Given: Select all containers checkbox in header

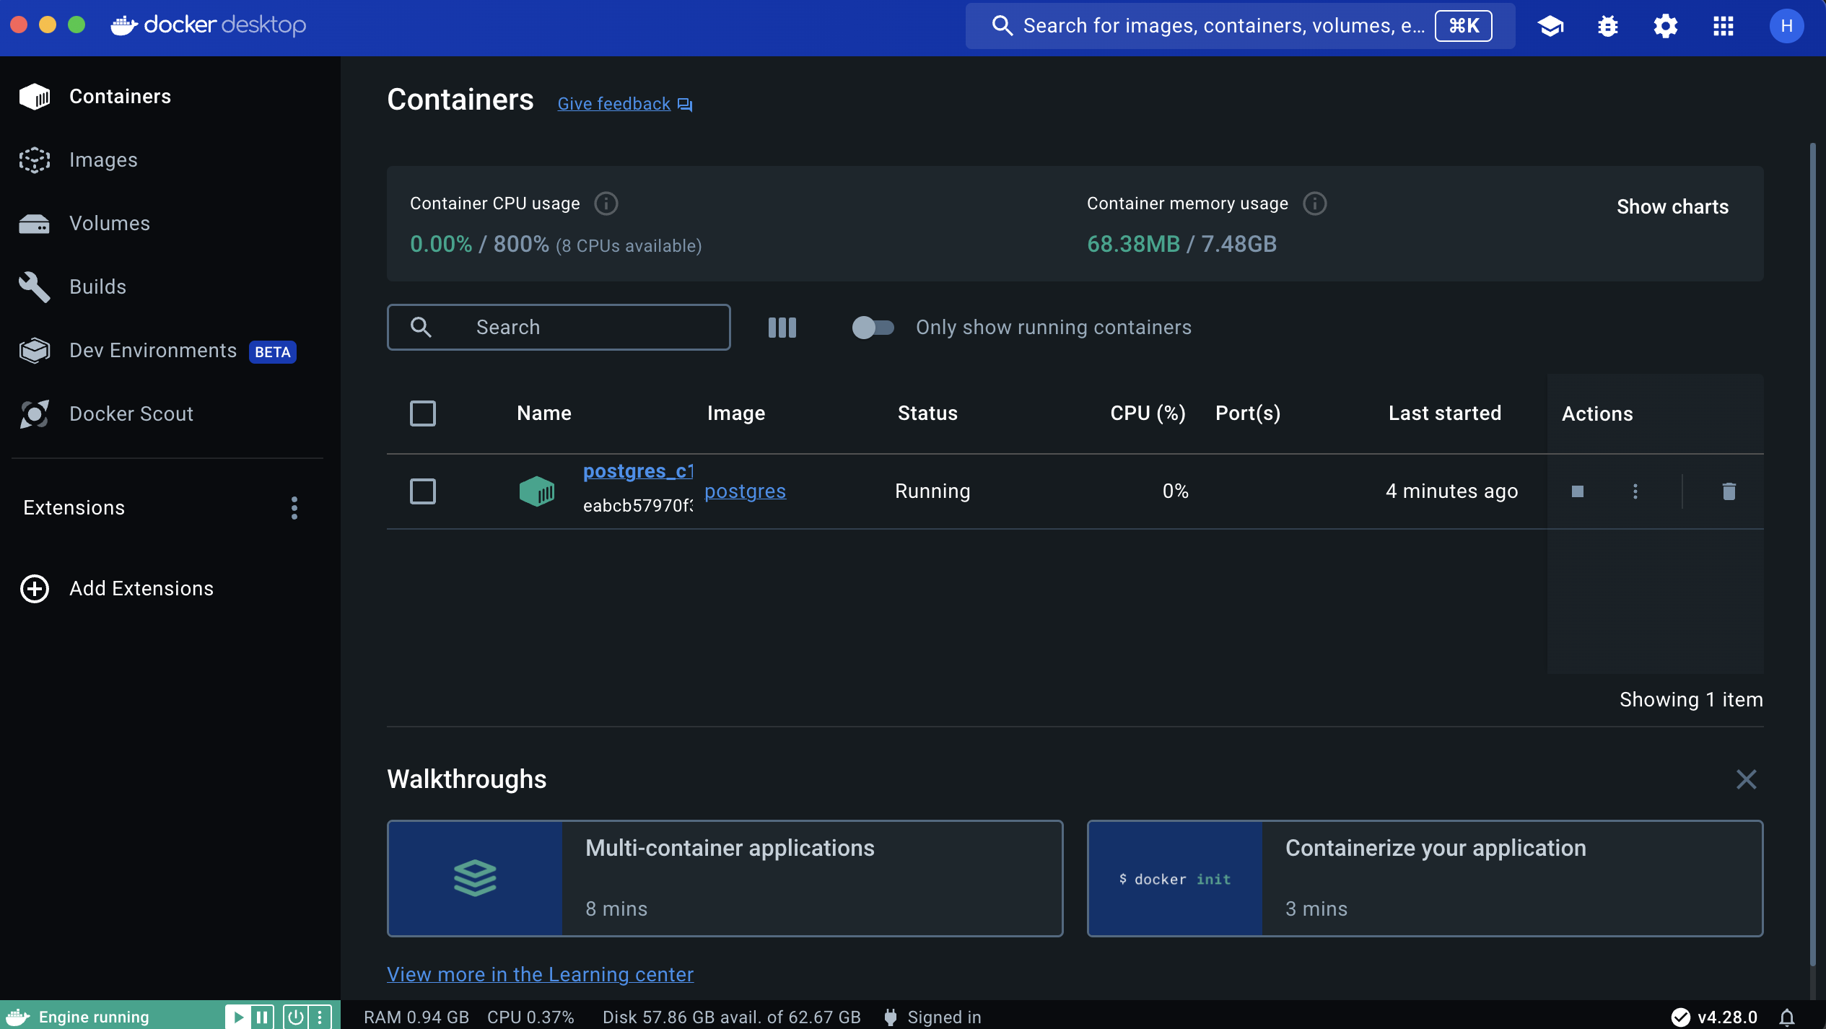Looking at the screenshot, I should (x=423, y=413).
